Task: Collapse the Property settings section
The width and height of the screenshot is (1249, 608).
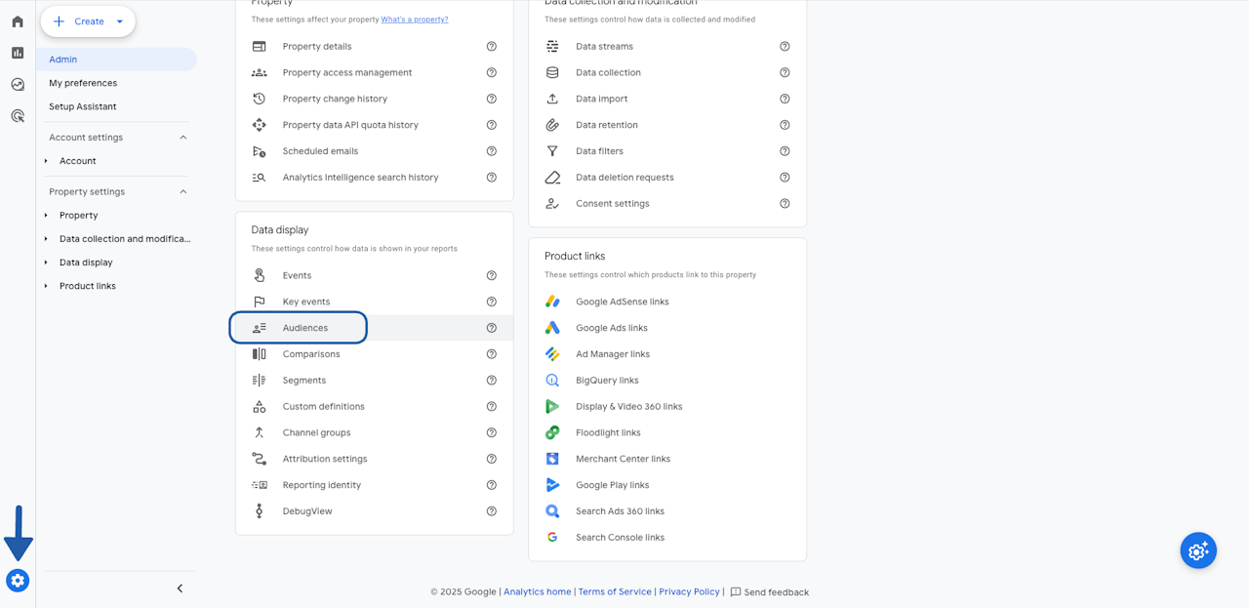Action: point(182,192)
